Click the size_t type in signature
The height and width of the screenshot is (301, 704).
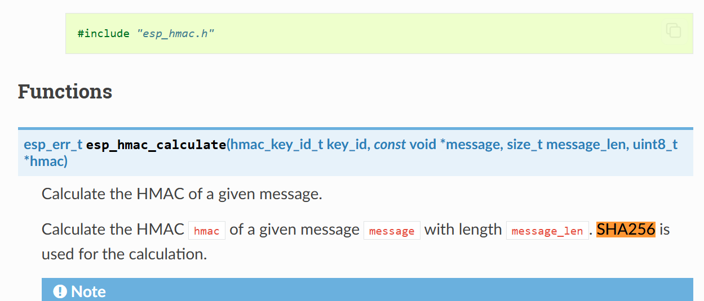tap(525, 145)
